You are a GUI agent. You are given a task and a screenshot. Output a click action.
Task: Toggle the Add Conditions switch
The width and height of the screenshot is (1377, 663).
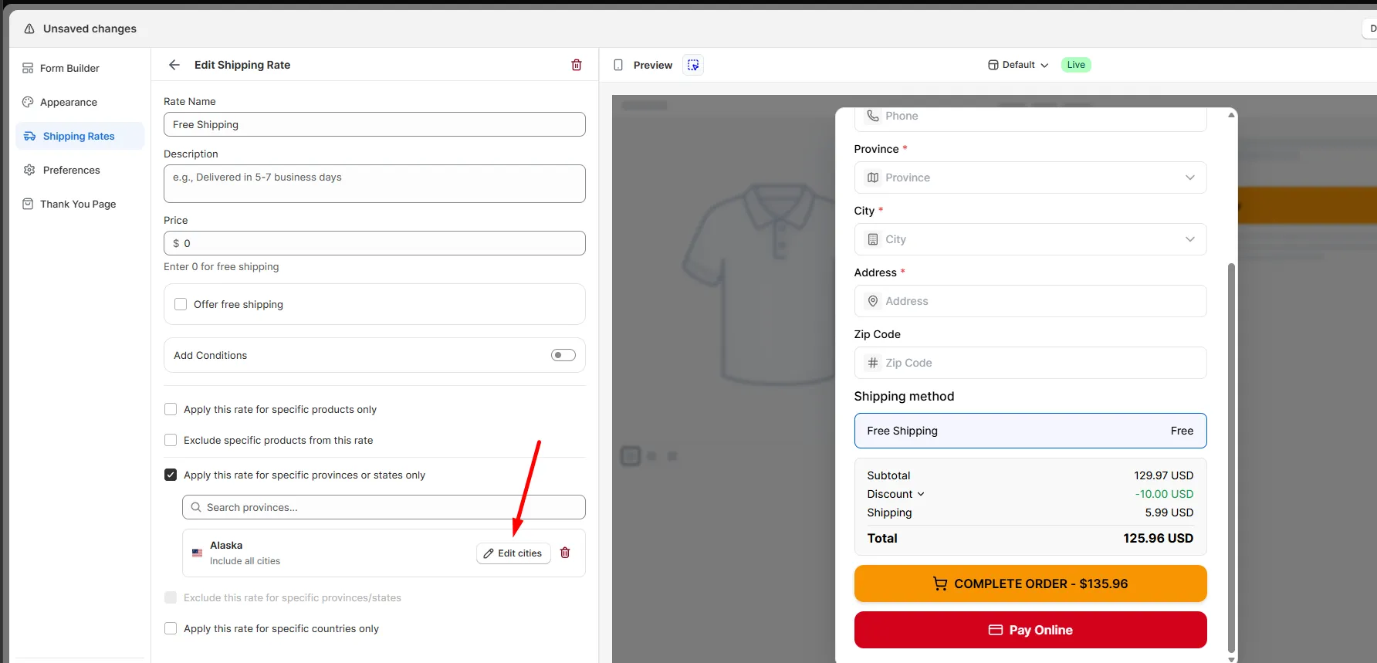[563, 355]
